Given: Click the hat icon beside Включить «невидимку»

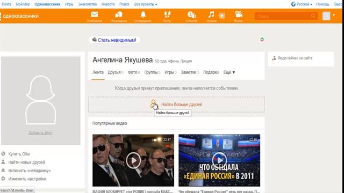Looking at the screenshot, I should (x=3, y=170).
